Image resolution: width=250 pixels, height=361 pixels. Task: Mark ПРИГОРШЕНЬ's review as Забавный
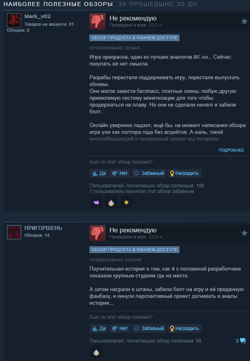[149, 328]
